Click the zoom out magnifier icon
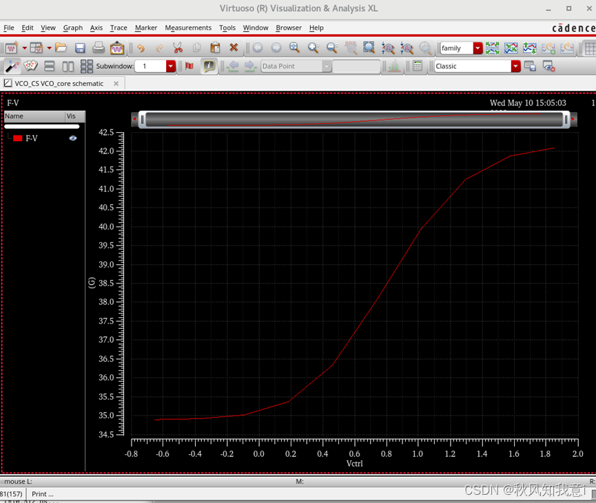596x503 pixels. [332, 48]
